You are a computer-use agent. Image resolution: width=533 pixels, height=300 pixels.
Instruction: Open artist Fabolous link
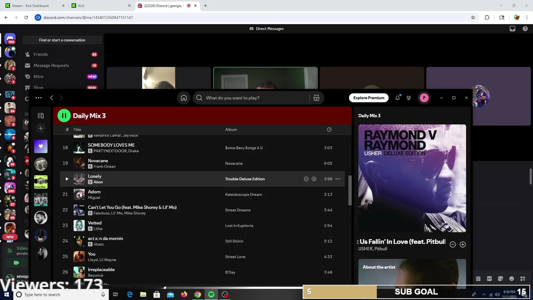(x=102, y=213)
